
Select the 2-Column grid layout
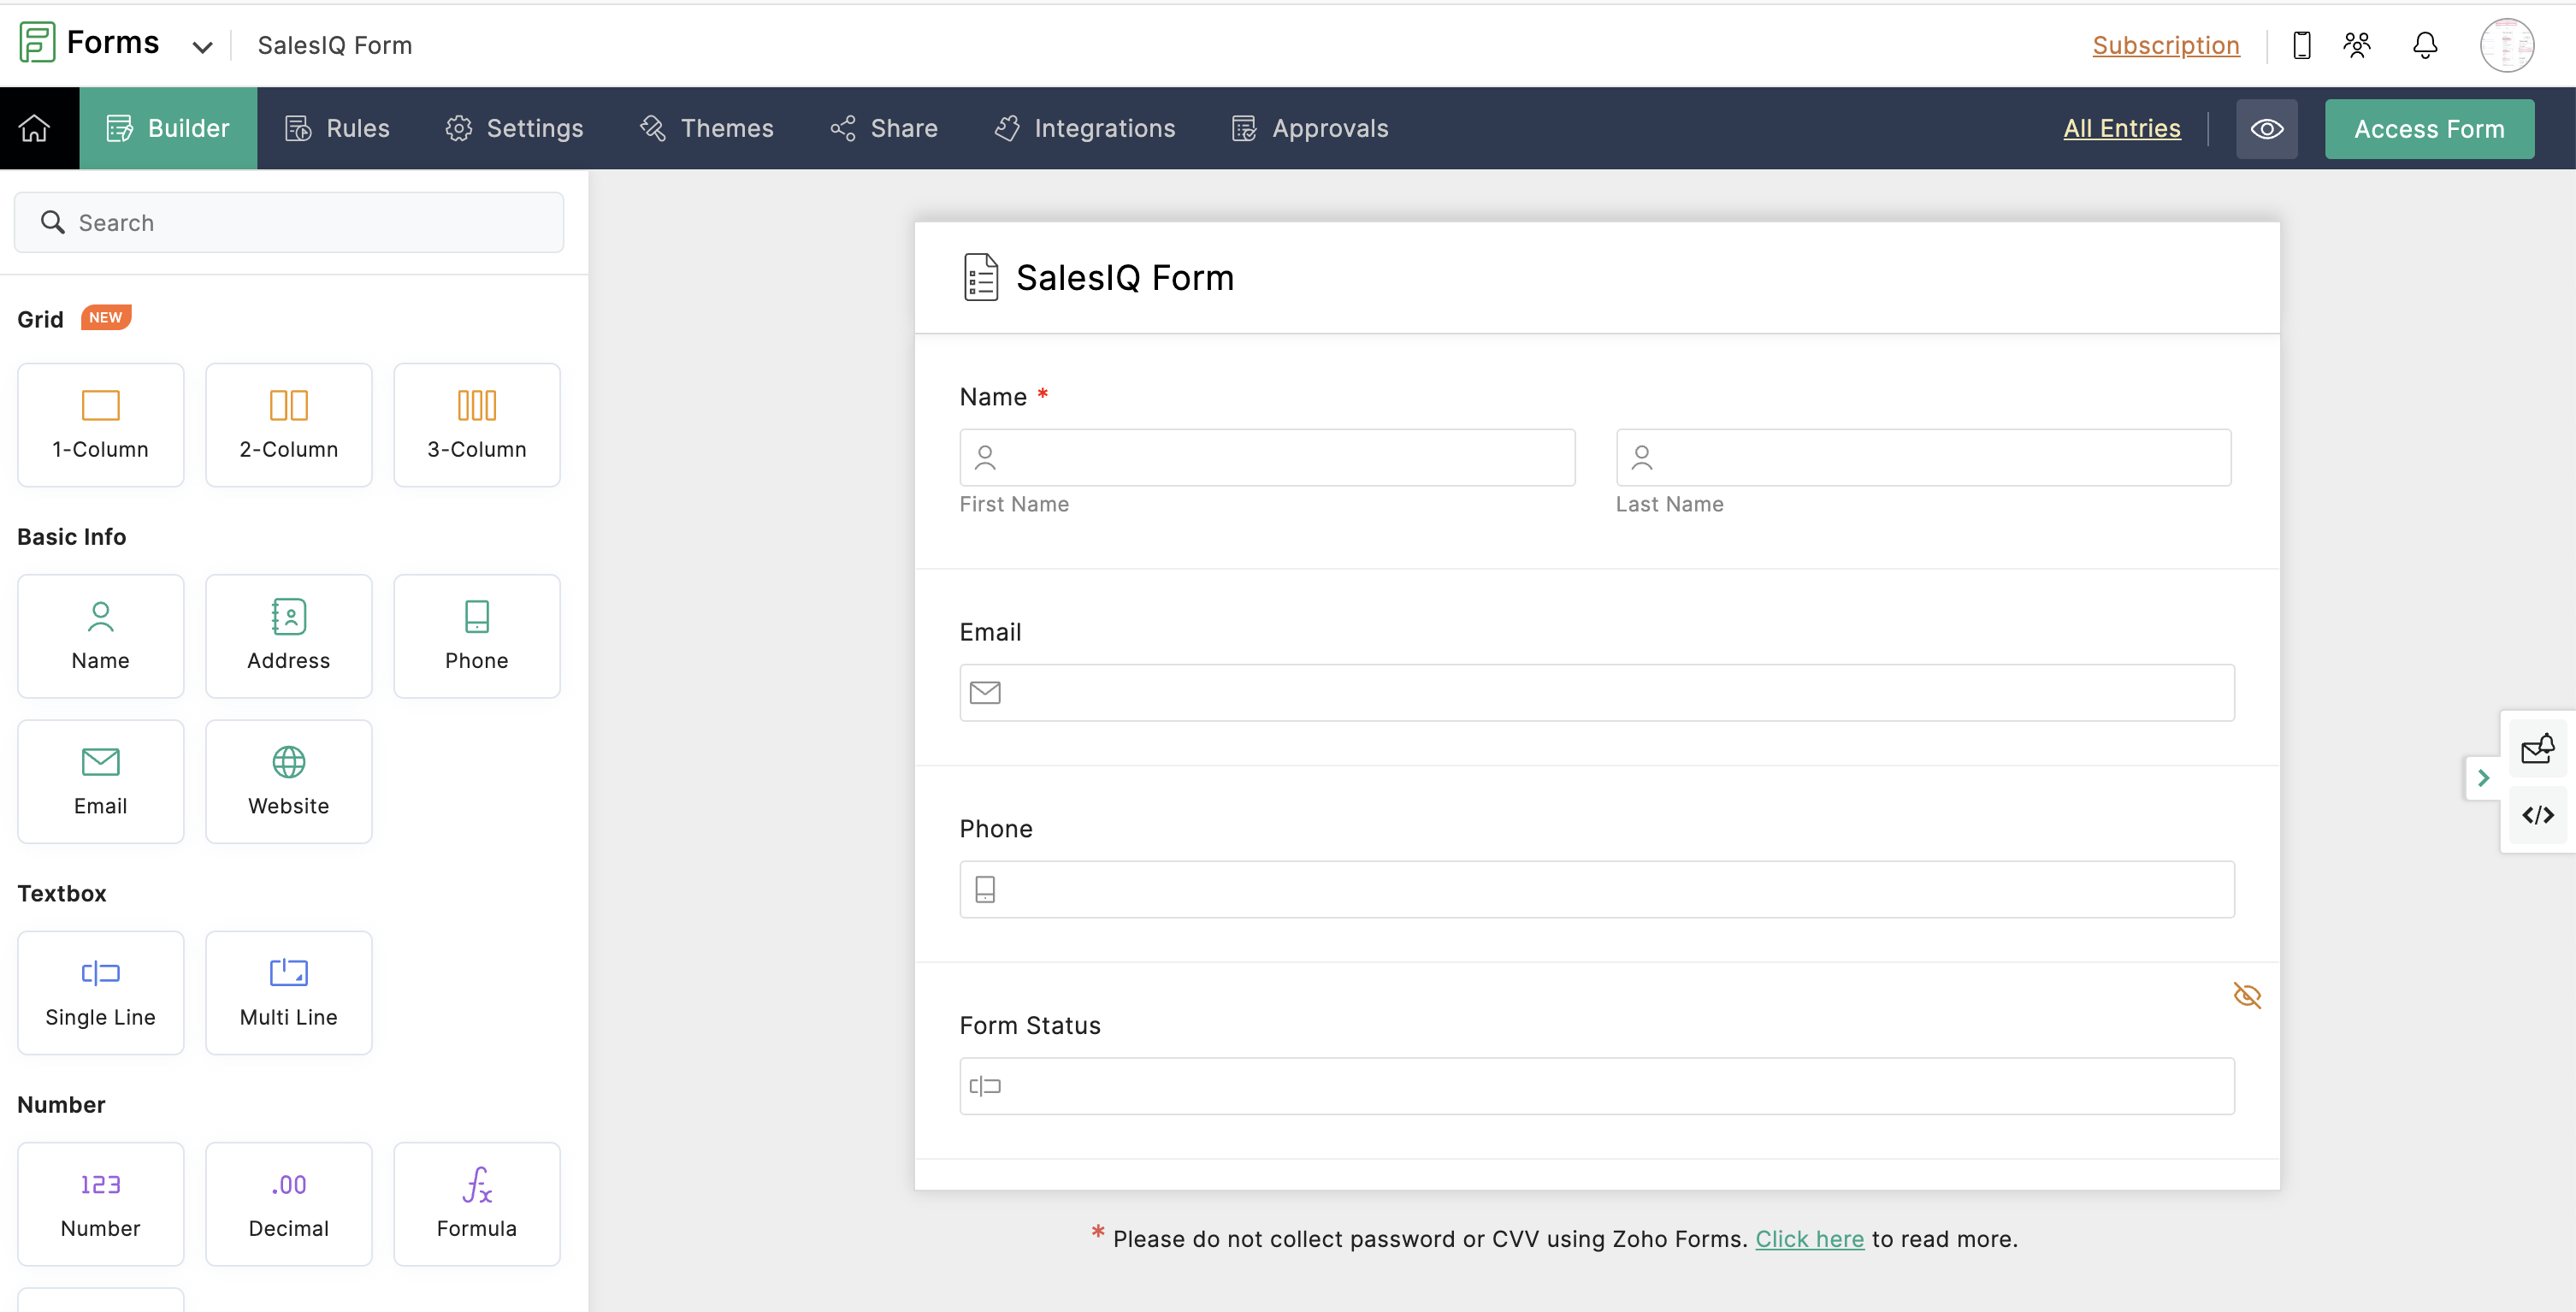pos(288,424)
